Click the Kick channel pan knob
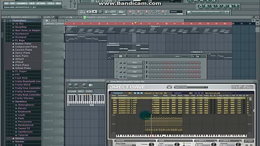The height and width of the screenshot is (146, 260). pos(120,63)
